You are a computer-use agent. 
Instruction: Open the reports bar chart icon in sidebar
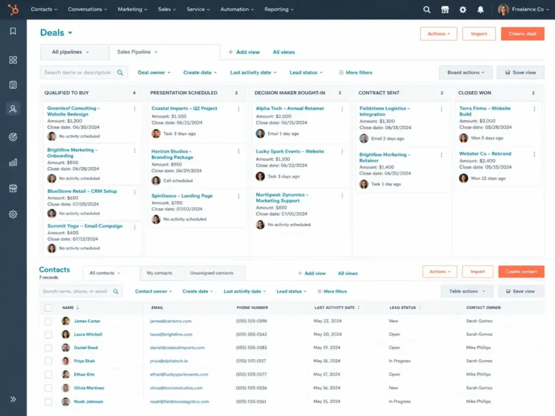(x=13, y=162)
